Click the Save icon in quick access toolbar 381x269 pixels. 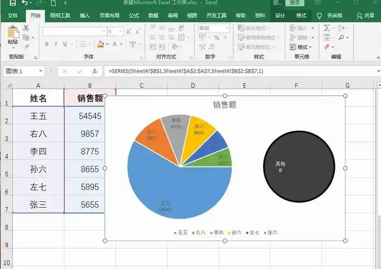(x=12, y=3)
